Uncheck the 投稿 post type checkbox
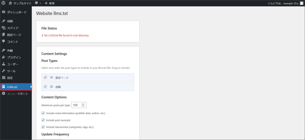This screenshot has height=140, width=305. (x=46, y=87)
